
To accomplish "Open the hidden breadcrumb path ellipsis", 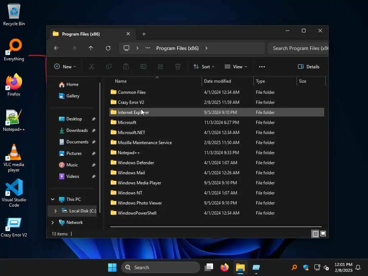I will click(x=148, y=48).
